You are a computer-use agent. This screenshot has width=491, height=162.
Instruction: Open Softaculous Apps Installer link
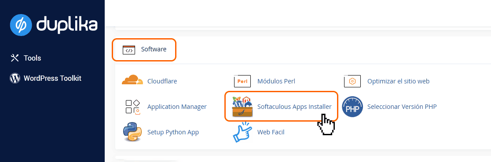[294, 107]
